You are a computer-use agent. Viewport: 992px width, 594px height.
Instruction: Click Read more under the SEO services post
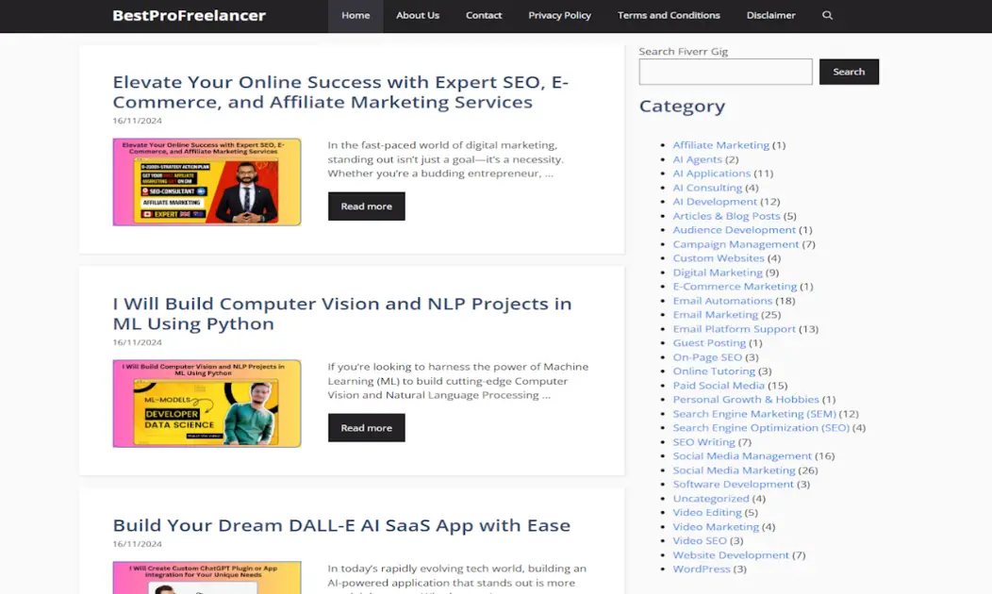pos(366,206)
